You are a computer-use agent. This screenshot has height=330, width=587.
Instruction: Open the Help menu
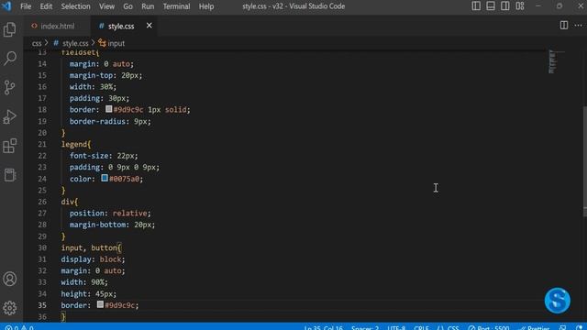[x=206, y=6]
